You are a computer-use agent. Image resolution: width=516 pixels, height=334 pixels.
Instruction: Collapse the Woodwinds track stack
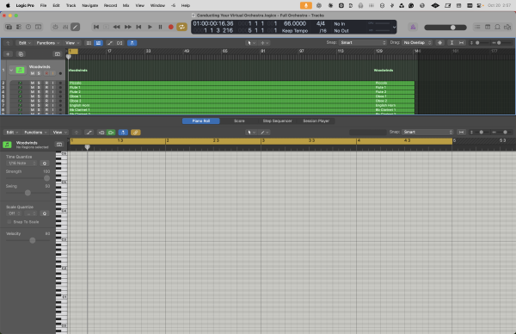click(x=11, y=71)
